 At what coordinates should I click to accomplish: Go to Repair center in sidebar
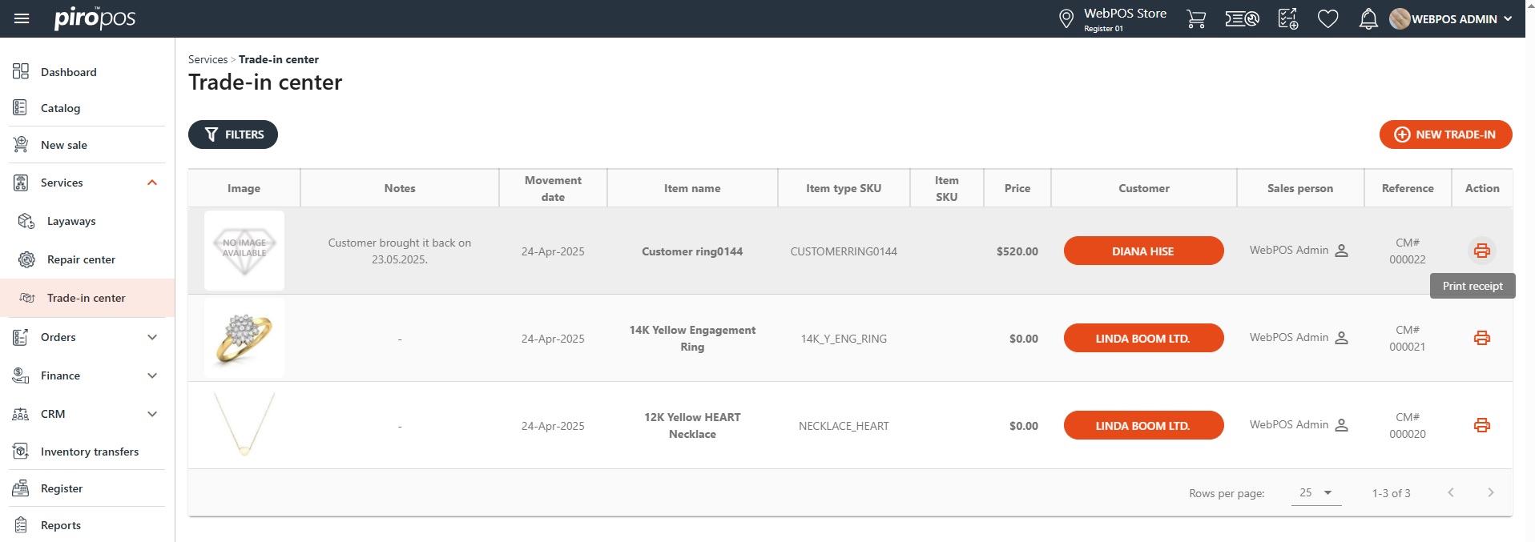tap(81, 259)
